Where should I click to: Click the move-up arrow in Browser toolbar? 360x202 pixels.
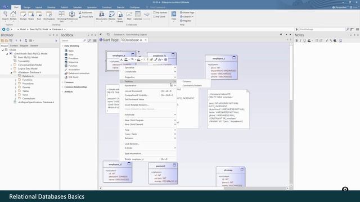point(16,40)
